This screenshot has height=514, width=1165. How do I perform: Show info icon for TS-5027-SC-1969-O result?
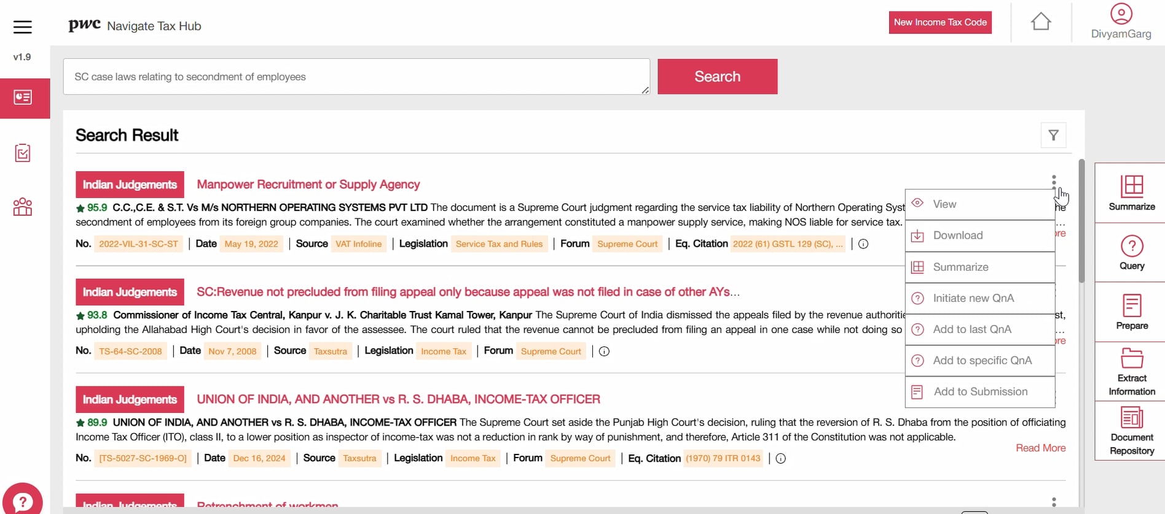click(780, 459)
